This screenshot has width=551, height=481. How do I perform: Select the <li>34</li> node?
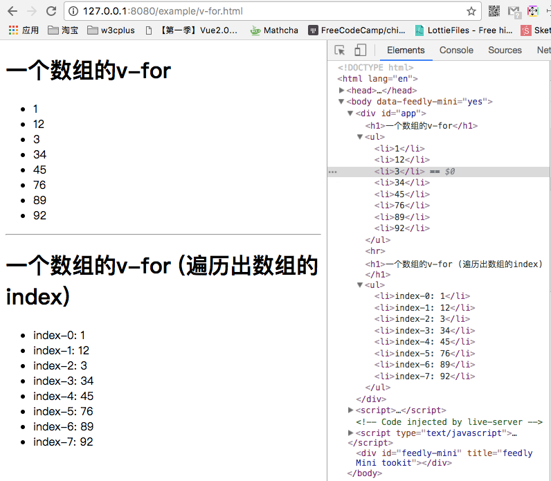402,183
